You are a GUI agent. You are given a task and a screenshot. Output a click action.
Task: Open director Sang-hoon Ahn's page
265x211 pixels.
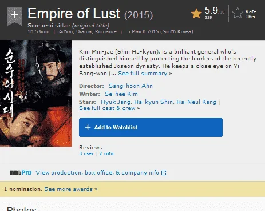pos(130,86)
